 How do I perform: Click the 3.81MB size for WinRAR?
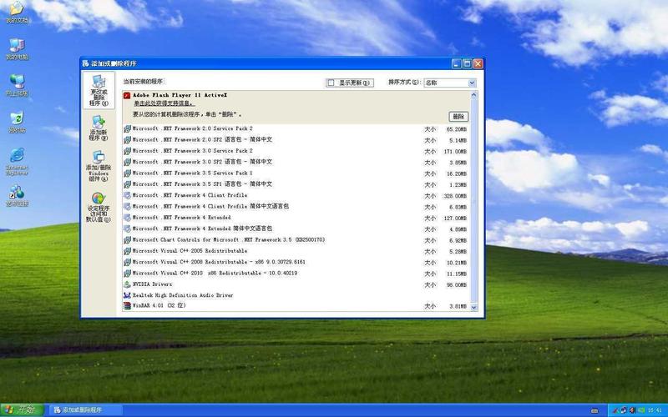pyautogui.click(x=458, y=306)
